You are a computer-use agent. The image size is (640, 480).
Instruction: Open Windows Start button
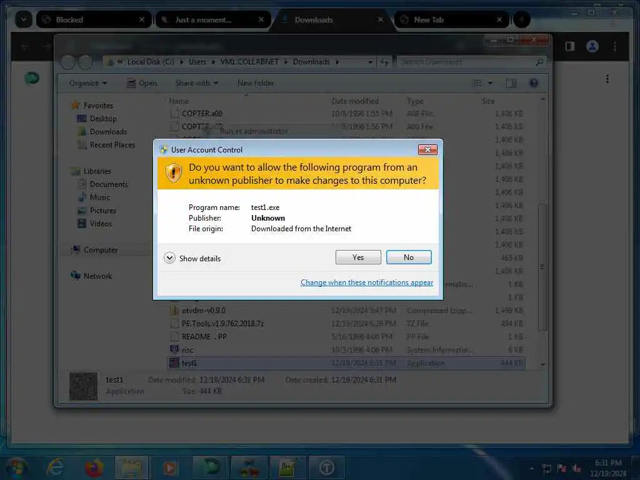(16, 467)
